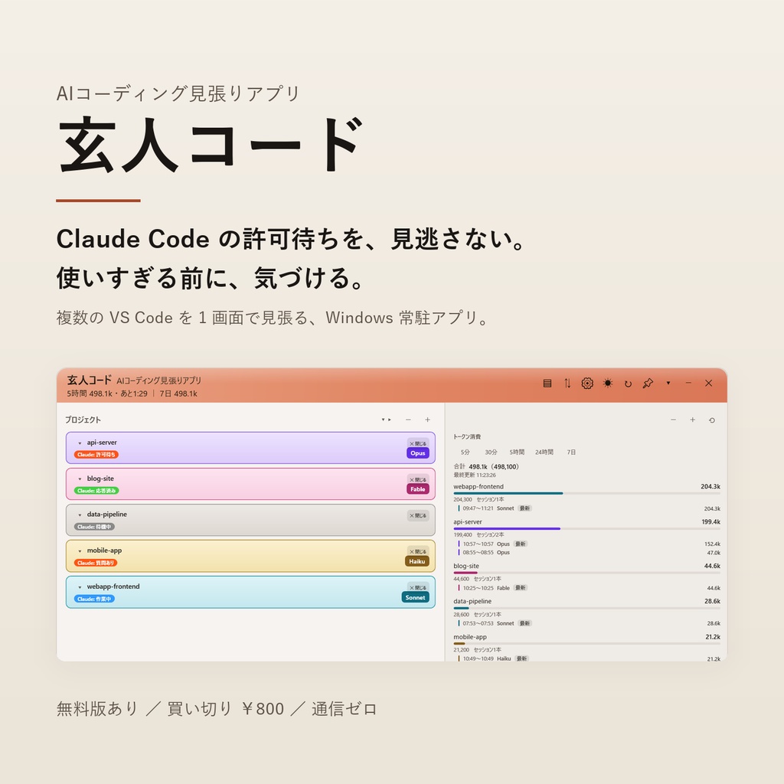Click 閉じる on the blog-site card
Viewport: 784px width, 784px height.
[x=418, y=479]
